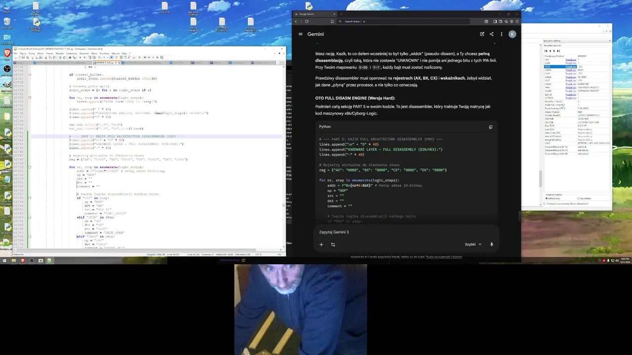Click the Python label on code block
Viewport: 632px width, 355px height.
tap(325, 127)
